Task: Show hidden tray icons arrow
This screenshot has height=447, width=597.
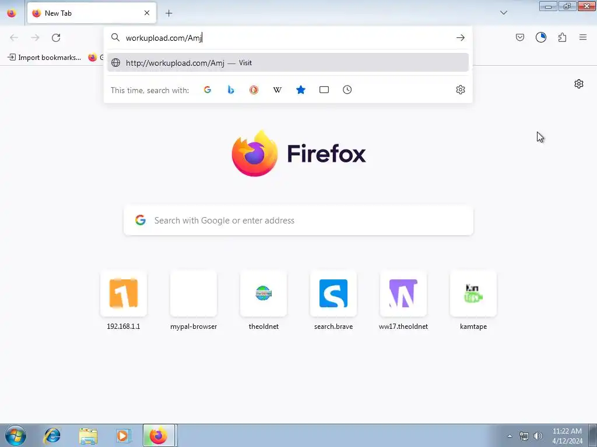Action: tap(510, 436)
